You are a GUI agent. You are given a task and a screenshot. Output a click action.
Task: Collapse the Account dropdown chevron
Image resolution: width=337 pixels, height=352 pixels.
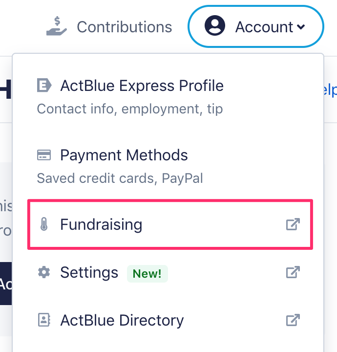[301, 27]
